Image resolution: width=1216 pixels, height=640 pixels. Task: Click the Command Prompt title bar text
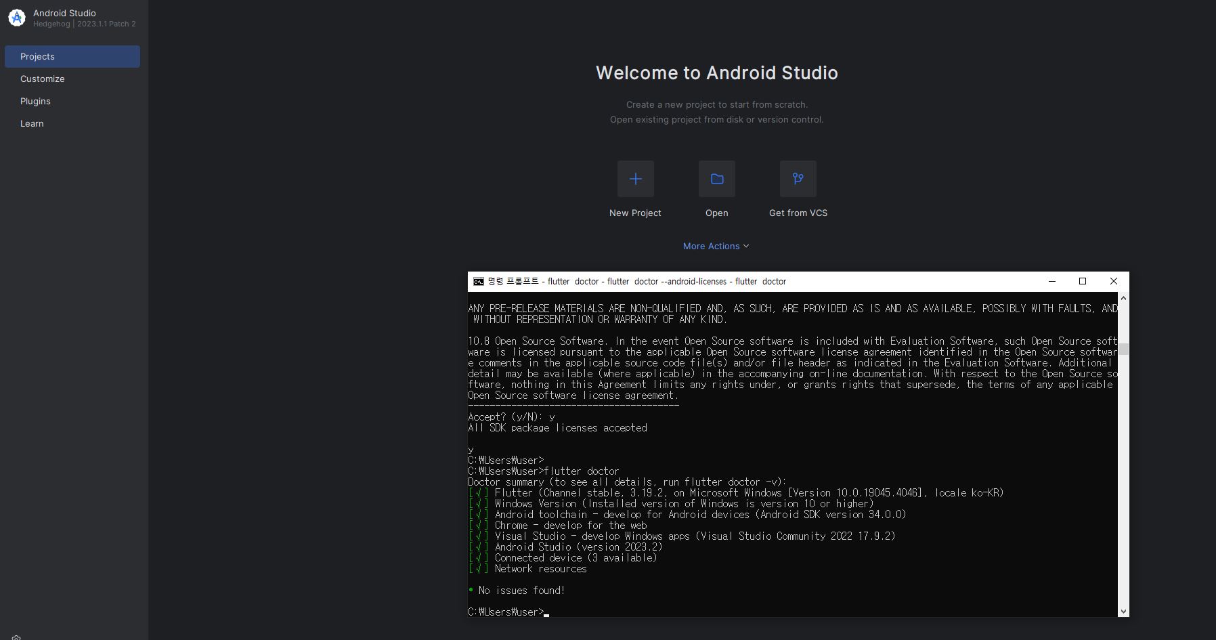point(636,281)
